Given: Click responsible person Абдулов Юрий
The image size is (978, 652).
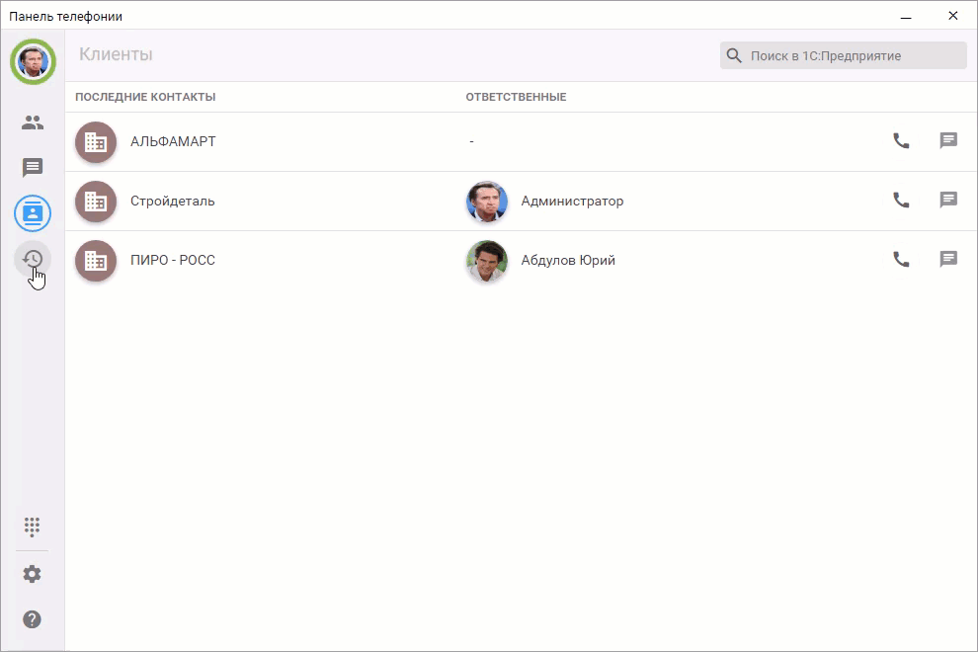Looking at the screenshot, I should click(x=568, y=261).
